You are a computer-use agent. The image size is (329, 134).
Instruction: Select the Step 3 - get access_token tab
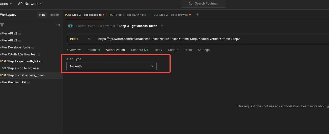coord(84,15)
